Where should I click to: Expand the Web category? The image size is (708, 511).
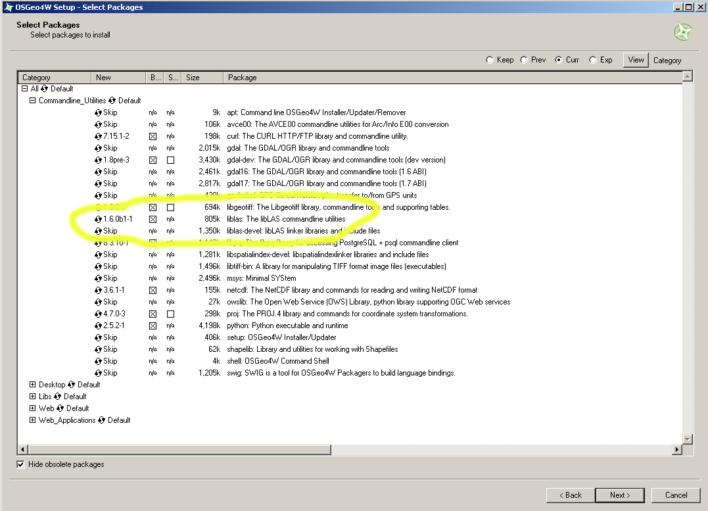coord(32,408)
